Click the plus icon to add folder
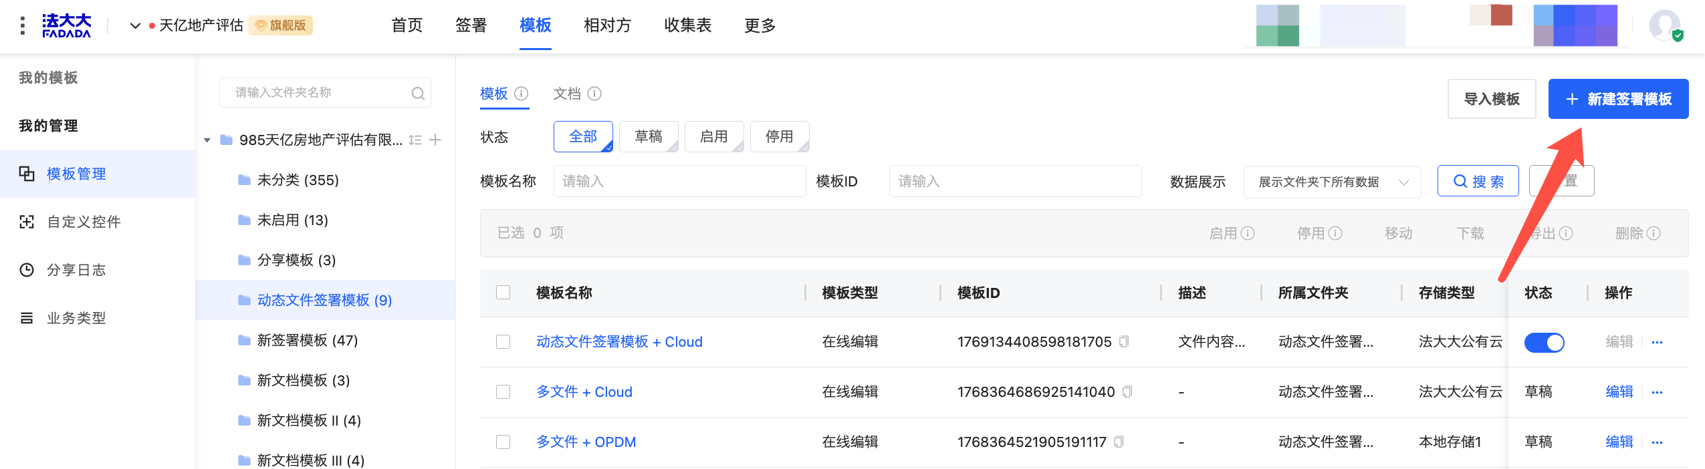Viewport: 1705px width, 469px height. [x=435, y=140]
